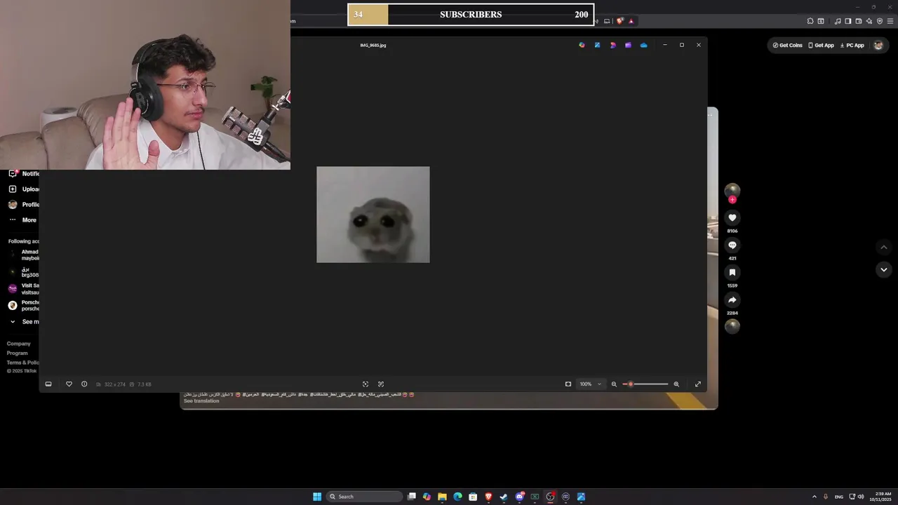
Task: Click the visual search icon in Photos toolbar
Action: (366, 384)
